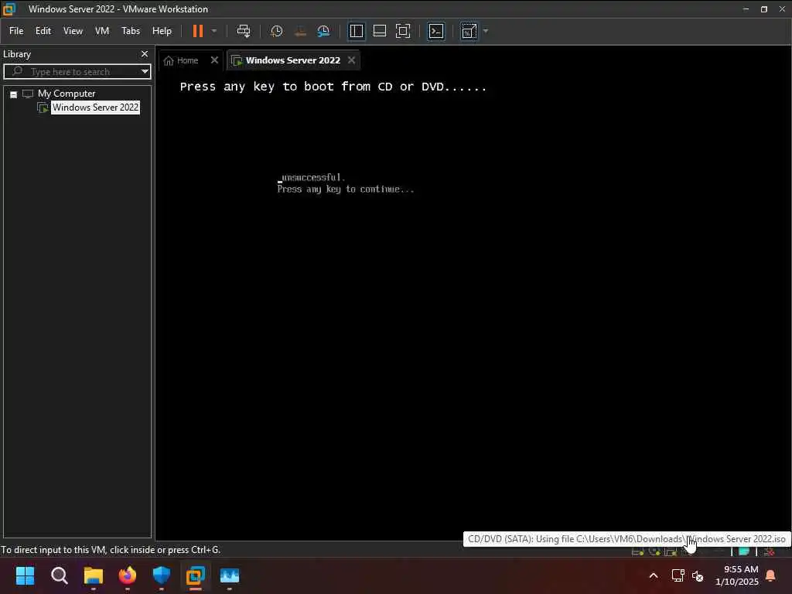The height and width of the screenshot is (594, 792).
Task: Open the Windows Start menu
Action: (25, 575)
